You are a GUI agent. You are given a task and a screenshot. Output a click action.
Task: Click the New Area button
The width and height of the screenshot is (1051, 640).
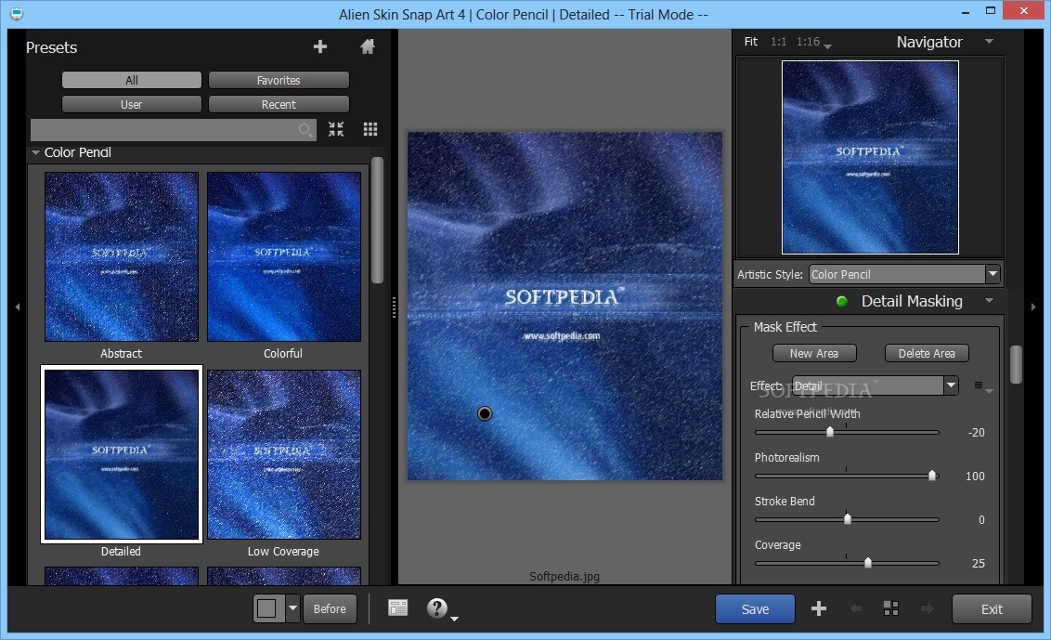813,353
